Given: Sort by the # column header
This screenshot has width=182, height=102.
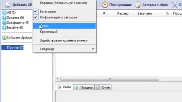Looking at the screenshot, I should point(104,13).
